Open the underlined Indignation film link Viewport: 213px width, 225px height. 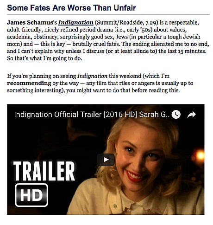click(x=76, y=23)
